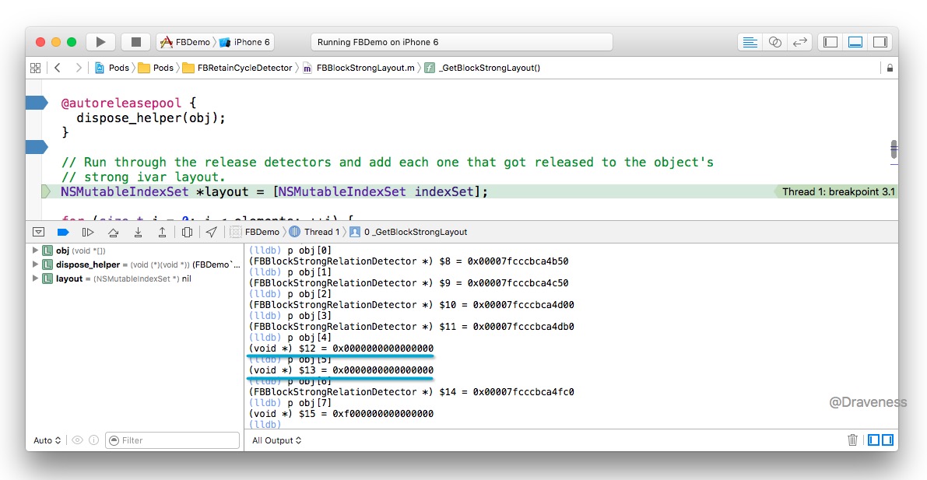Click the Run (play) button

[x=100, y=42]
